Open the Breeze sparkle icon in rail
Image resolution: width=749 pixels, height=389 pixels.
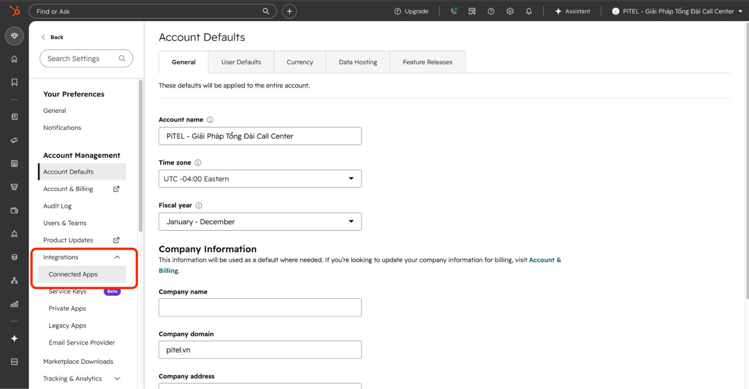coord(15,339)
